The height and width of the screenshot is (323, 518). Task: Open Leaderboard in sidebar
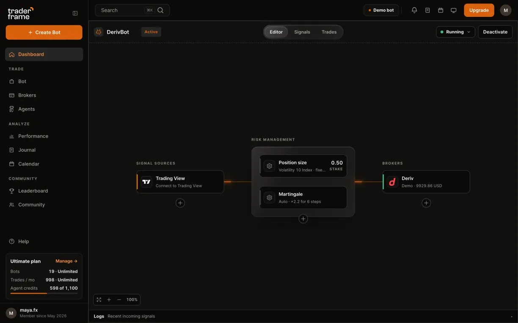coord(44,191)
